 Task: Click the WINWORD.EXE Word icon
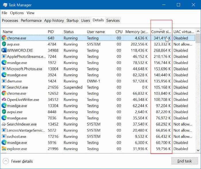point(4,50)
